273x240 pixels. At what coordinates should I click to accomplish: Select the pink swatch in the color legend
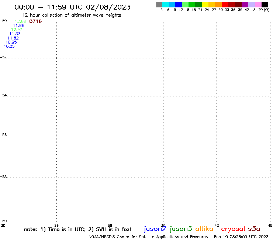[x=258, y=4]
